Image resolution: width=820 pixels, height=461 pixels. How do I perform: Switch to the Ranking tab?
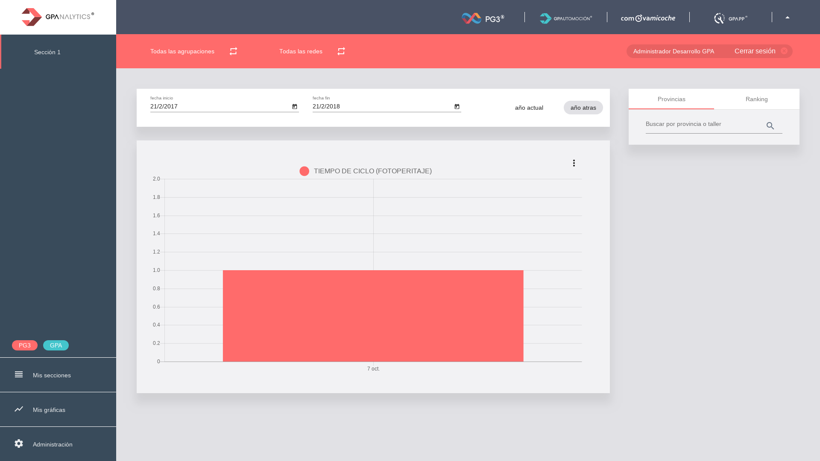(x=756, y=99)
